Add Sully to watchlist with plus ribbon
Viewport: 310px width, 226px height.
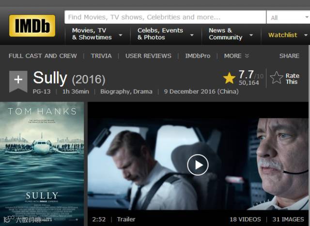coord(18,81)
